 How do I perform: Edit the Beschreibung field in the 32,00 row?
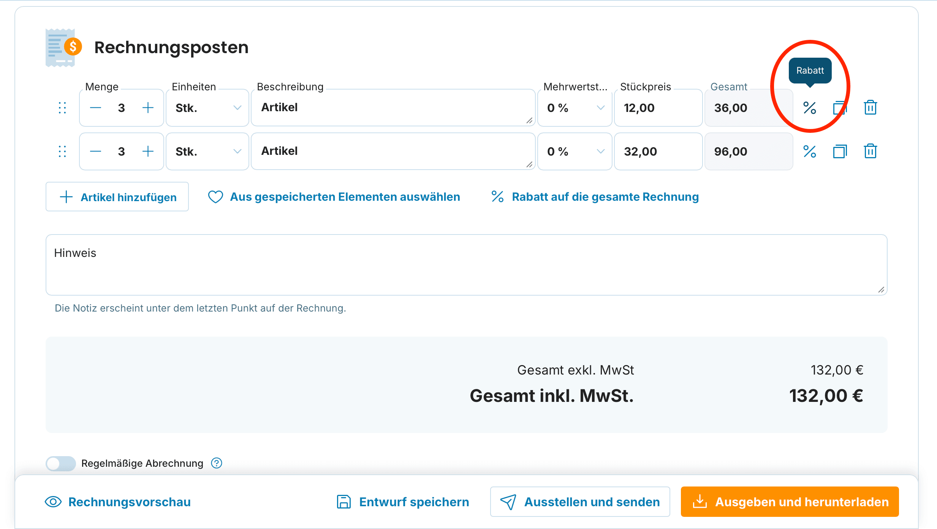[393, 152]
